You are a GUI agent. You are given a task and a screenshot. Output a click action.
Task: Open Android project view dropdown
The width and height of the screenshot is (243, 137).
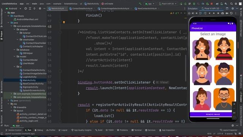click(13, 8)
